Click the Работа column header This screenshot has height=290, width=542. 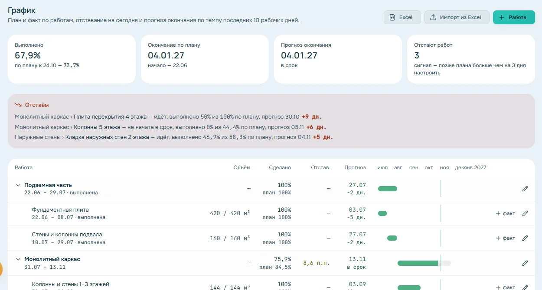(x=23, y=168)
